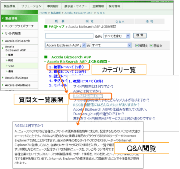The height and width of the screenshot is (169, 180).
Task: Click the RSSとは何ですか? question link
Action: tap(88, 96)
